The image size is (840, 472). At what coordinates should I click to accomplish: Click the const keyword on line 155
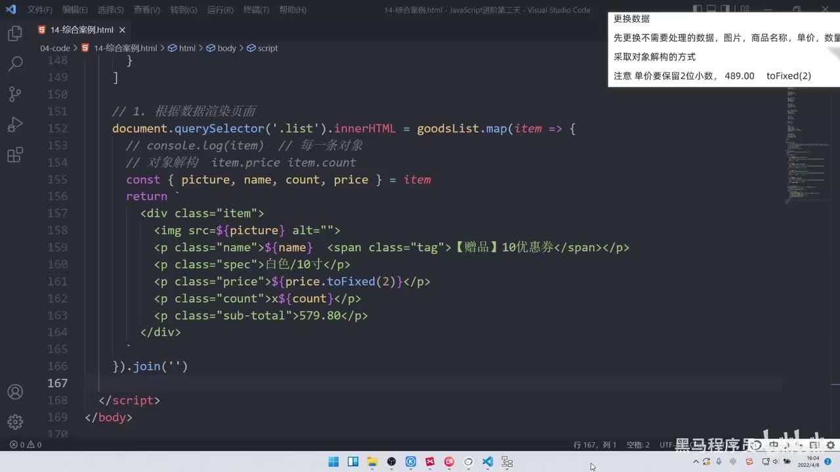point(143,180)
